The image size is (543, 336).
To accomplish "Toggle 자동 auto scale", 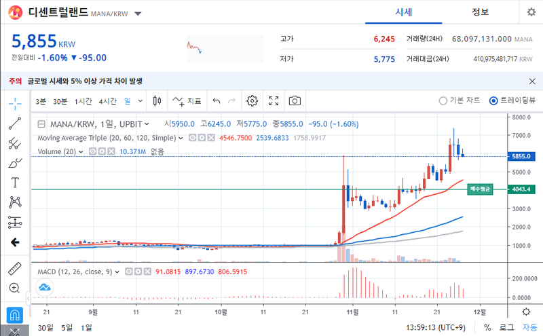I will [530, 327].
